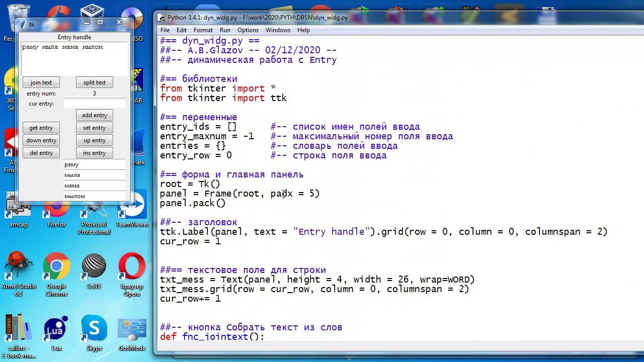Open the Windows menu in IDLE
The height and width of the screenshot is (362, 644).
click(278, 30)
